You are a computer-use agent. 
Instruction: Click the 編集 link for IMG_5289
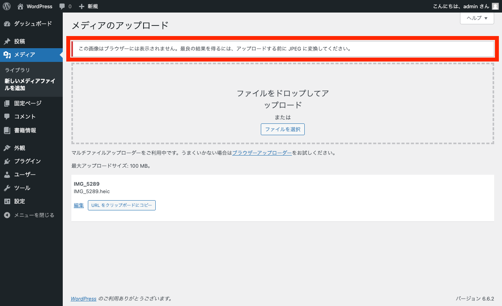[x=79, y=205]
